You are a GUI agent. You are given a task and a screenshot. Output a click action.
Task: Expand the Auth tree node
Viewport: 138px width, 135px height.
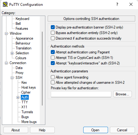(x=18, y=97)
